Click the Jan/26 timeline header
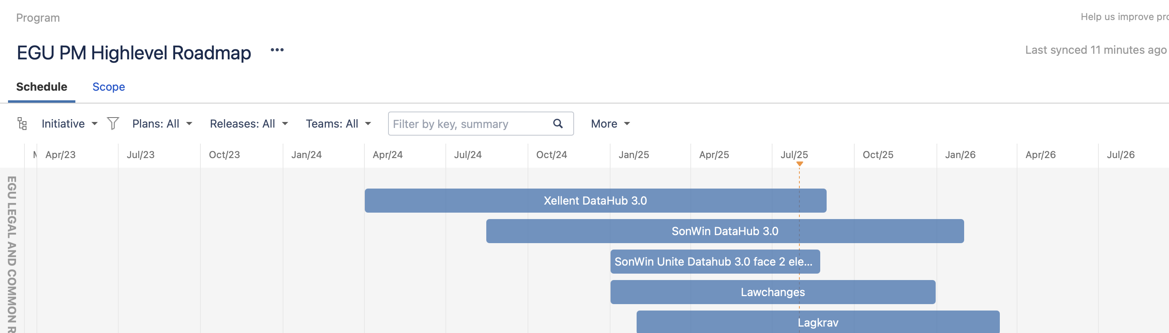Screen dimensions: 1169x333 click(x=960, y=155)
